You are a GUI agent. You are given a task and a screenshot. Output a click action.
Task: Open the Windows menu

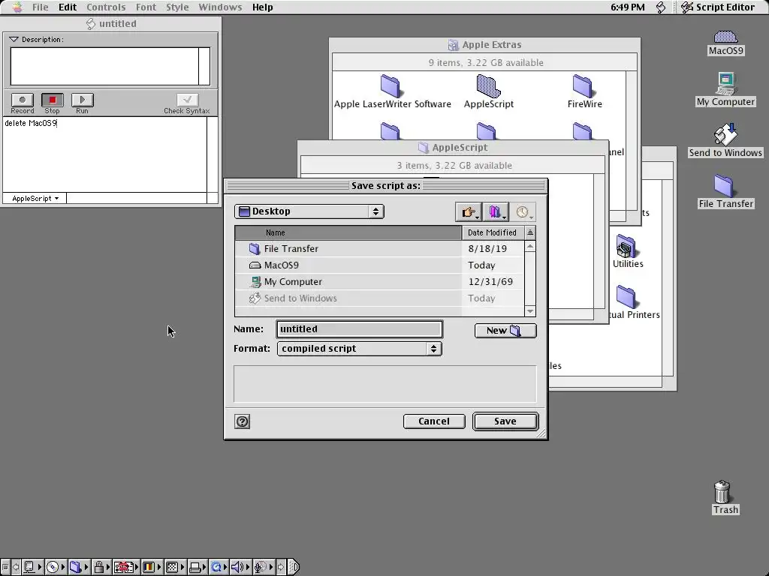point(220,7)
